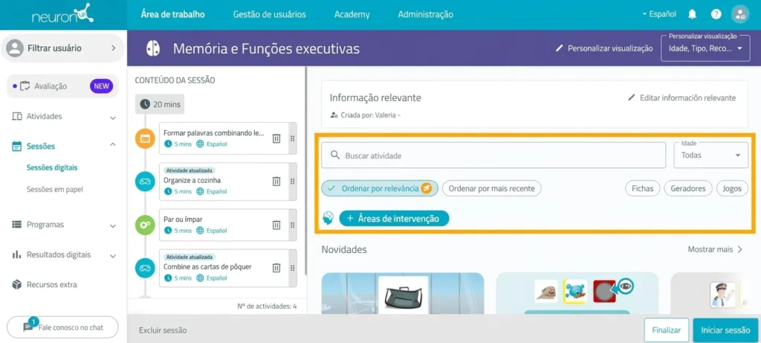This screenshot has width=761, height=343.
Task: Click the Recursos extra box icon
Action: coord(17,284)
